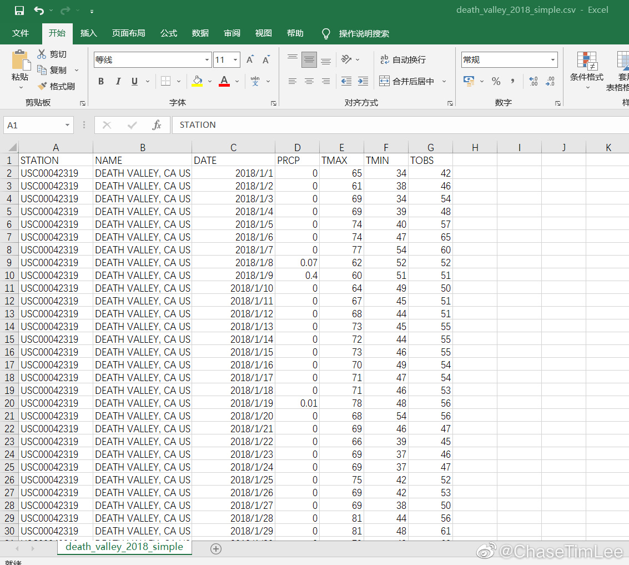This screenshot has width=629, height=565.
Task: Open the Quick Access Toolbar customize arrow
Action: point(92,11)
